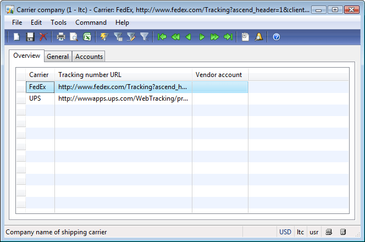Click USD currency in status bar
This screenshot has width=365, height=242.
[x=285, y=232]
